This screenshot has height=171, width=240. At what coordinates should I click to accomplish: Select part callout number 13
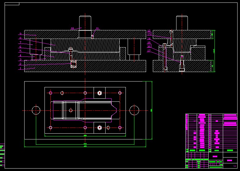click(x=149, y=34)
